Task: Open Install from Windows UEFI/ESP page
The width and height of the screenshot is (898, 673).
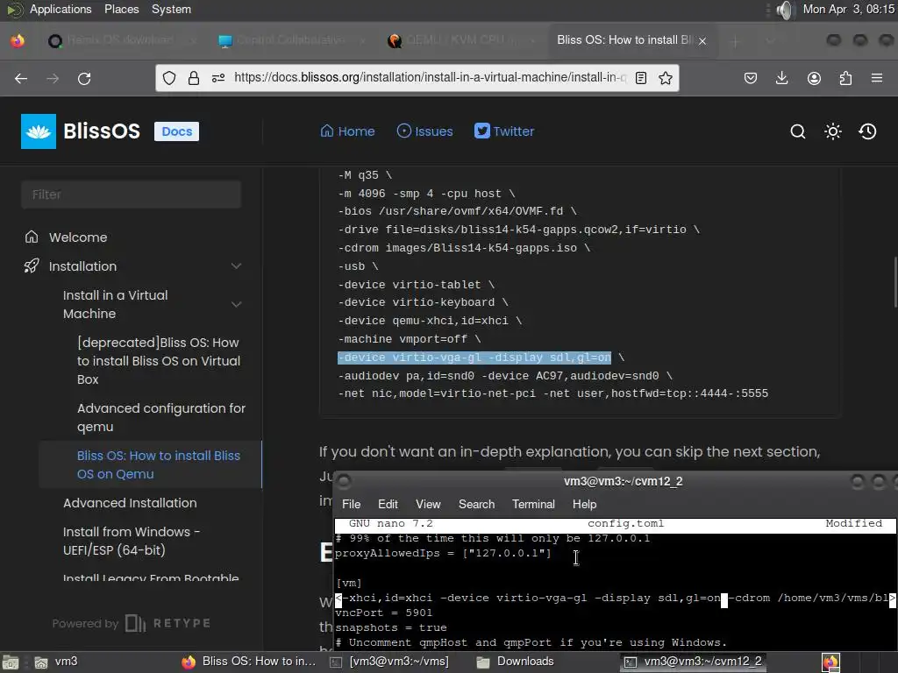Action: pyautogui.click(x=132, y=541)
